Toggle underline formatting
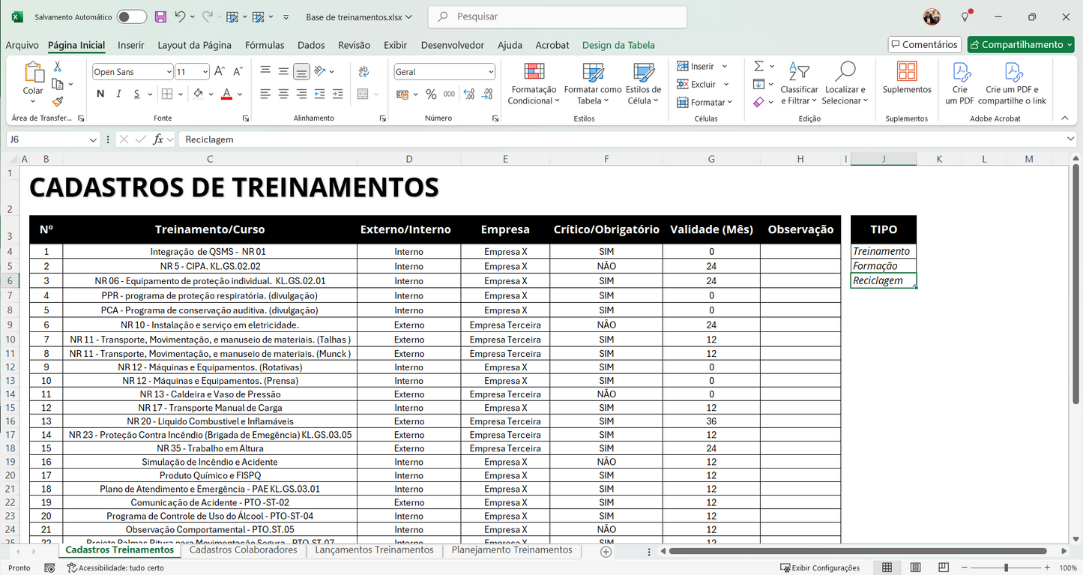The image size is (1083, 575). (135, 94)
